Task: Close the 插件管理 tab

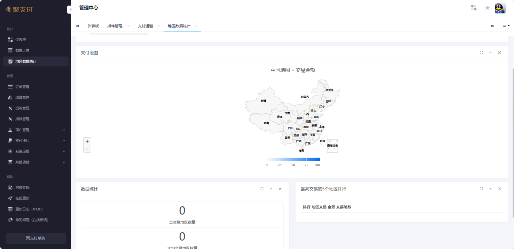Action: (128, 26)
